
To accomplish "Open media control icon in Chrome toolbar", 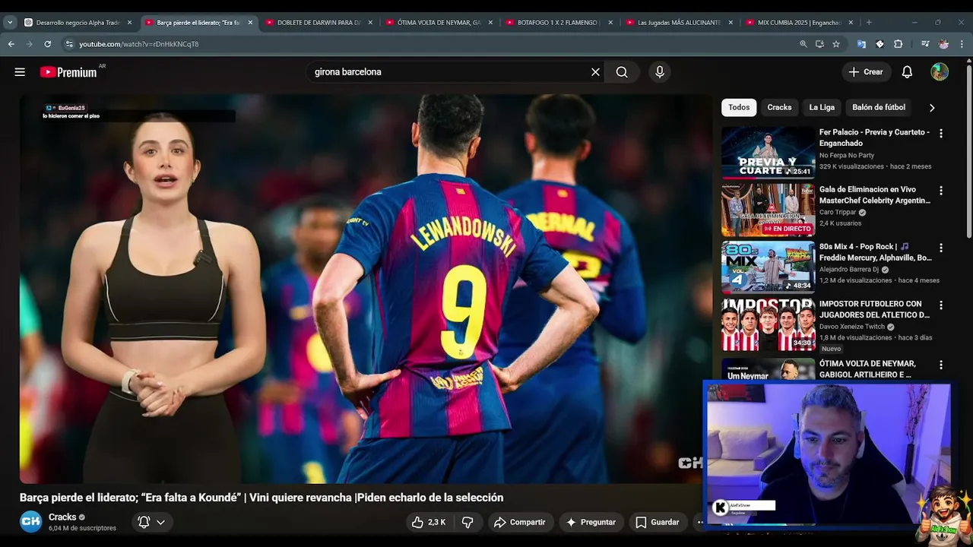I will (925, 44).
